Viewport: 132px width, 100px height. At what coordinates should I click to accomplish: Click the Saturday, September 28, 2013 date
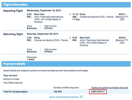[x=43, y=34]
